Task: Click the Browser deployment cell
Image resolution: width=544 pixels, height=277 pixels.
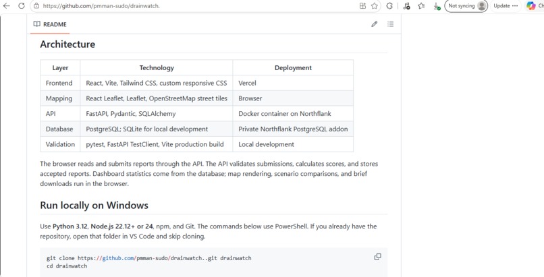Action: point(293,98)
